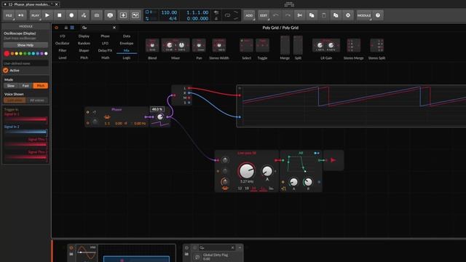Click the undo arrow icon
The height and width of the screenshot is (262, 466).
coord(276,15)
